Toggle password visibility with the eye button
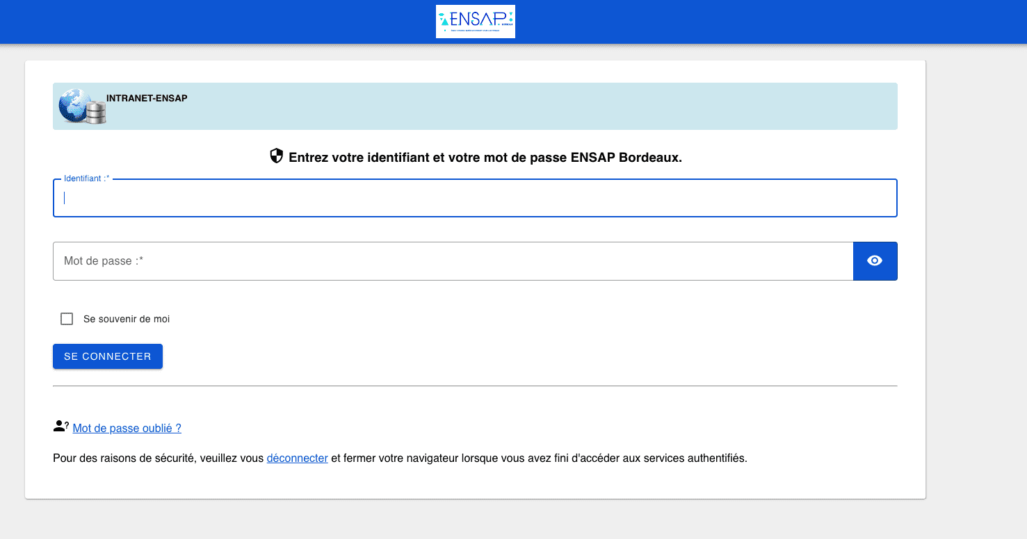Image resolution: width=1027 pixels, height=539 pixels. [x=875, y=260]
